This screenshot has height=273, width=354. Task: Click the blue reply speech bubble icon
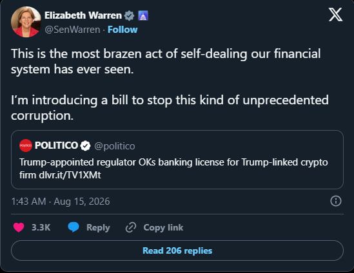point(74,227)
